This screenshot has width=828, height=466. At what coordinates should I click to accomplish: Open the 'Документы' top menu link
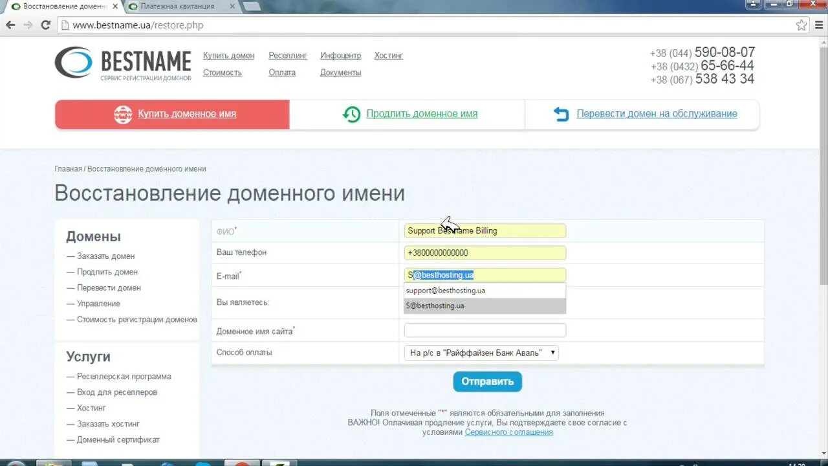click(340, 72)
